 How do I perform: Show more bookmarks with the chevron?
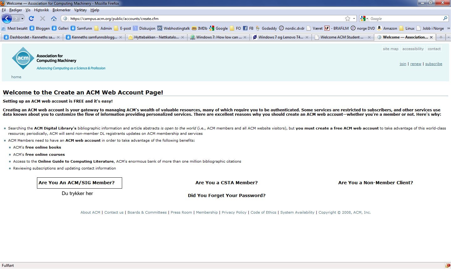448,28
